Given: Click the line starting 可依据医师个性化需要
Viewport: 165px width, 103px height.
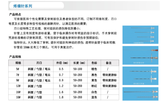Looking at the screenshot, I should [x=65, y=19].
